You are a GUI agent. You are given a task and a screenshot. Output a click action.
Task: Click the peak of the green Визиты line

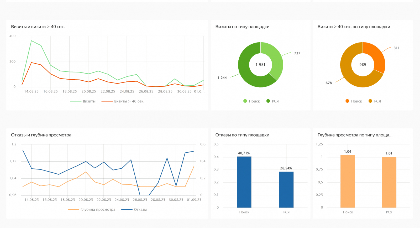pyautogui.click(x=31, y=41)
